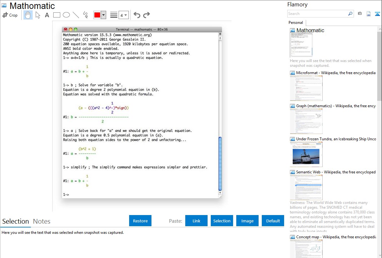382x258 pixels.
Task: Click the Microformat - Wikipedia title link
Action: tap(336, 73)
